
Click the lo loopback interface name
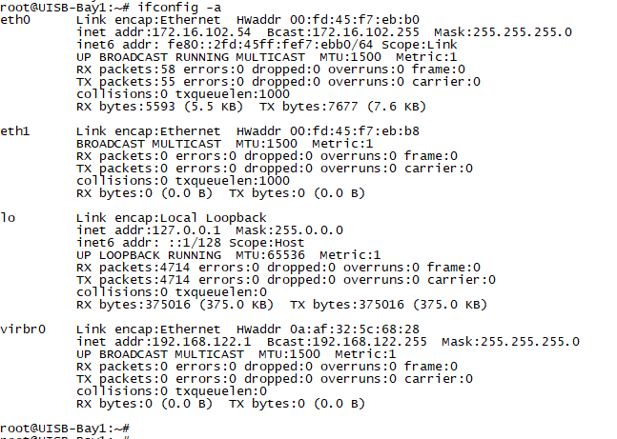click(8, 217)
